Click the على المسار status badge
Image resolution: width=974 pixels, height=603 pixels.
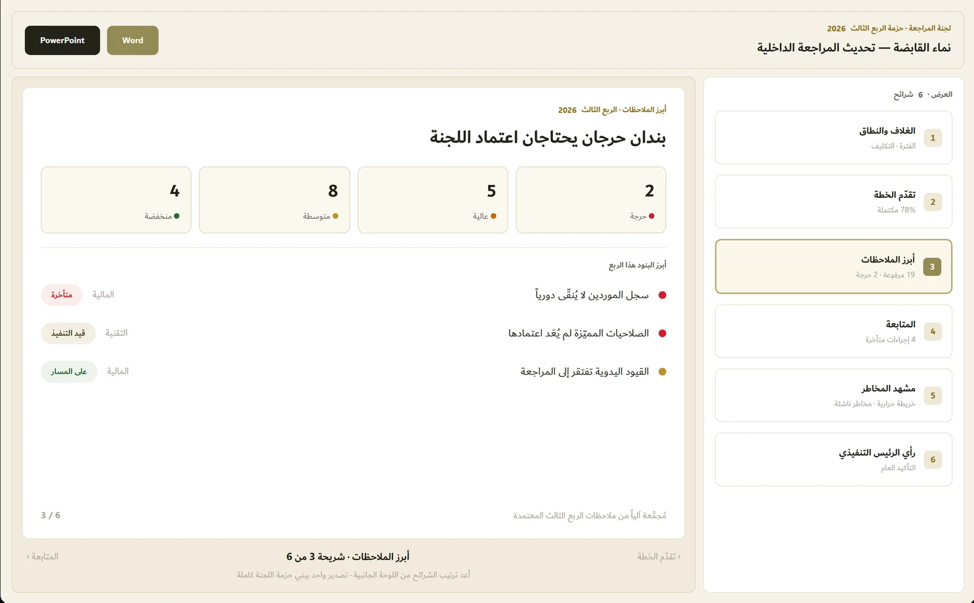click(x=69, y=372)
